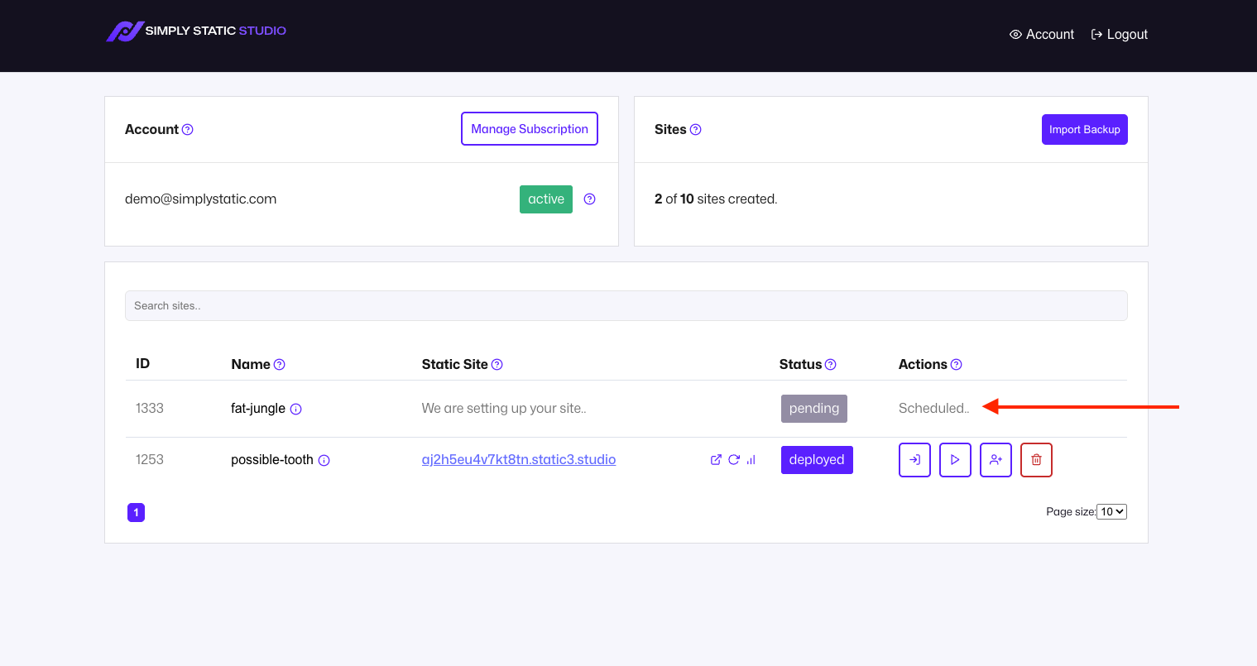
Task: Click refresh icon for possible-tooth site
Action: pyautogui.click(x=734, y=460)
